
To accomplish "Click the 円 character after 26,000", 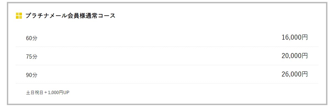I will (305, 74).
